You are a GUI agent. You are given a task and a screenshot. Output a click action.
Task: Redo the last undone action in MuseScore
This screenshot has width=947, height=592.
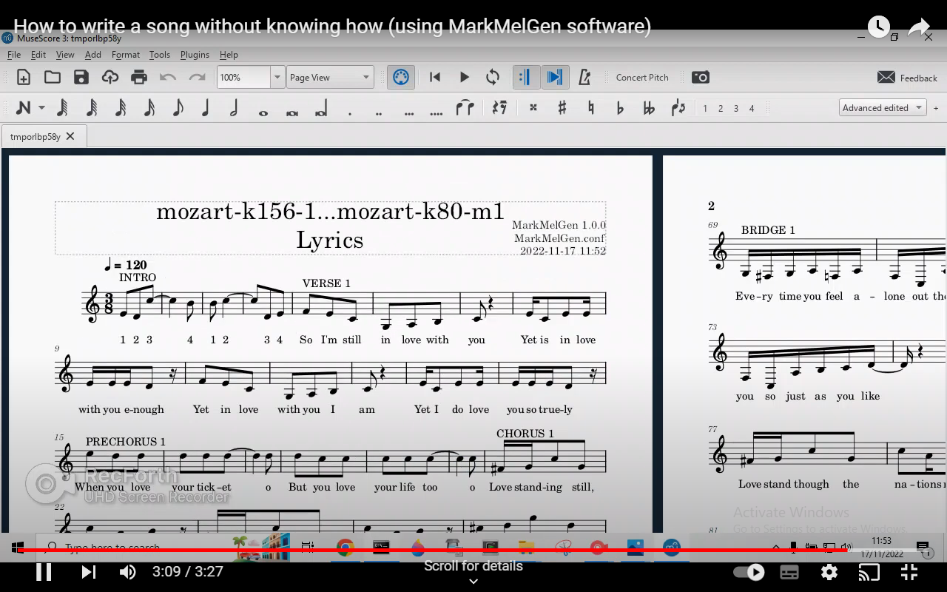pos(197,77)
